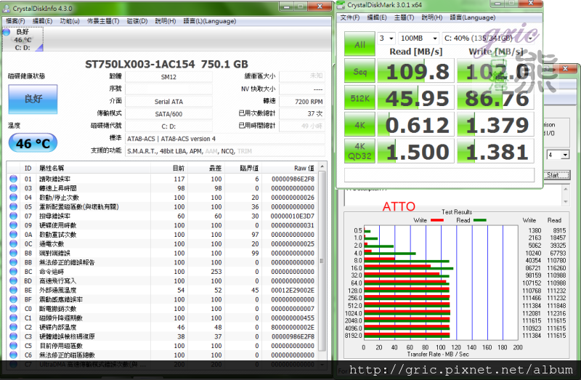Screen dimensions: 581x380
Task: Click the Start button in ATTO window
Action: [558, 174]
